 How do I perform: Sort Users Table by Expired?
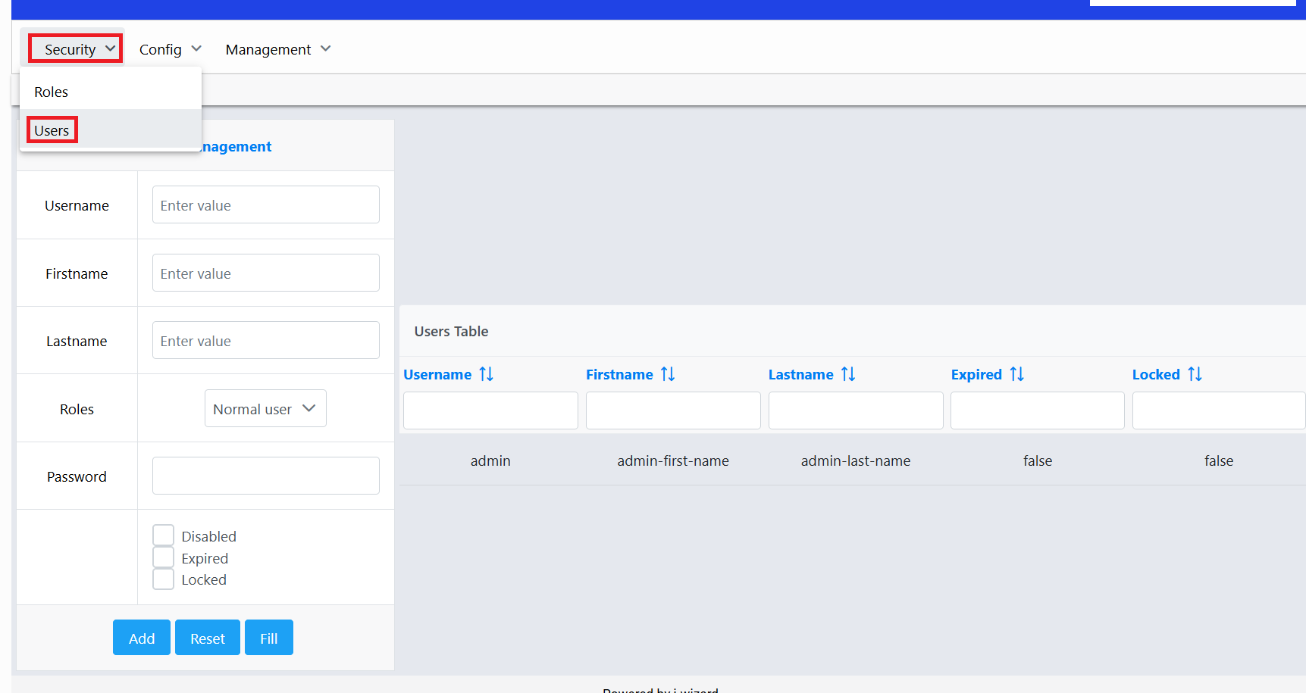pos(1017,374)
